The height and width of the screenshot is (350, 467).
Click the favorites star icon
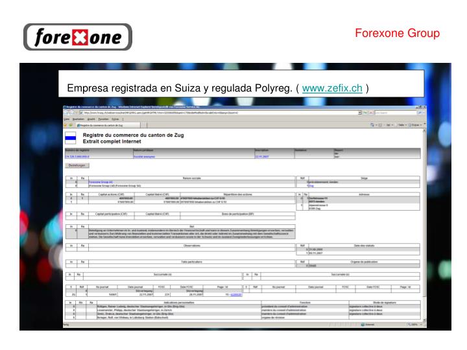click(x=66, y=125)
